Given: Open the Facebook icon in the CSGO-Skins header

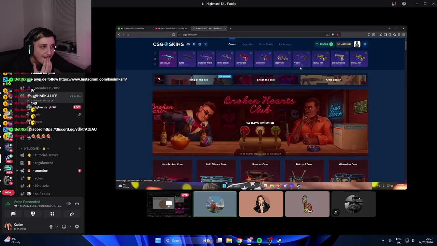Looking at the screenshot, I should pyautogui.click(x=194, y=44).
